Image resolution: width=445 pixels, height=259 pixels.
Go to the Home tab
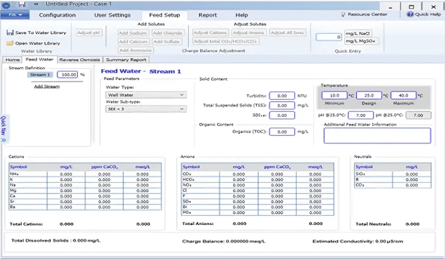(x=13, y=60)
